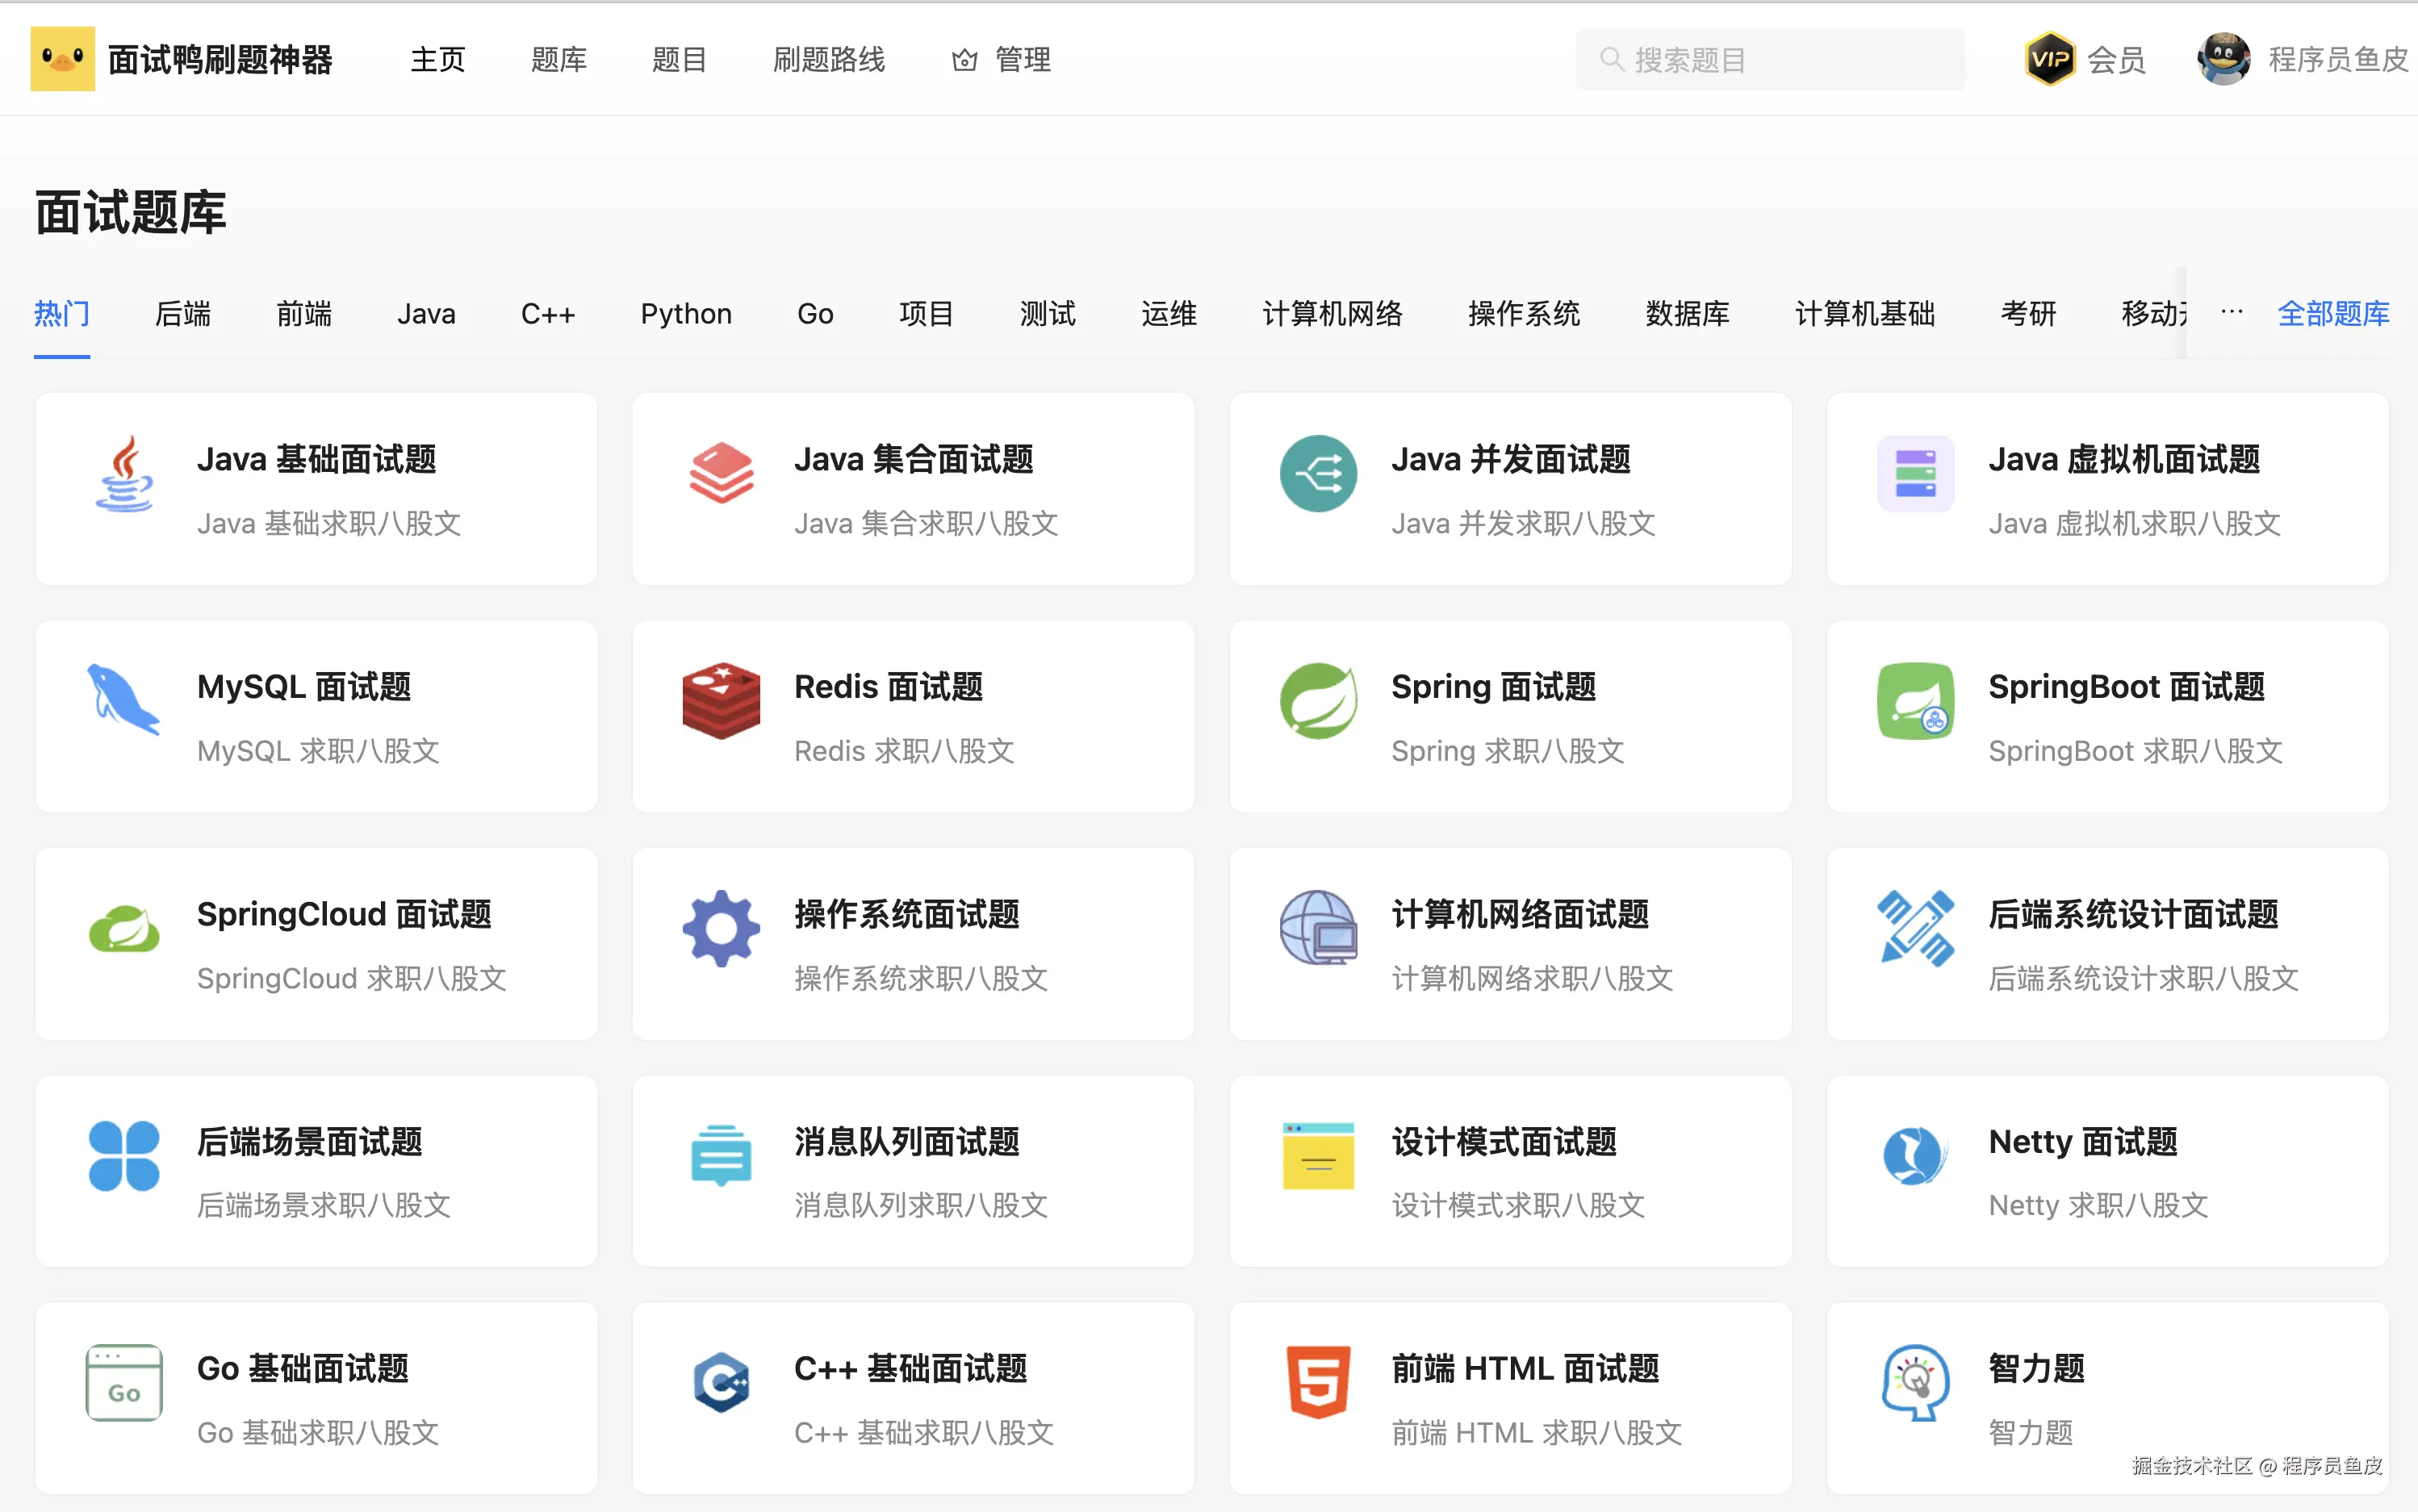The width and height of the screenshot is (2418, 1512).
Task: Click the duck logo of 面试鸭刷题神器
Action: tap(62, 58)
